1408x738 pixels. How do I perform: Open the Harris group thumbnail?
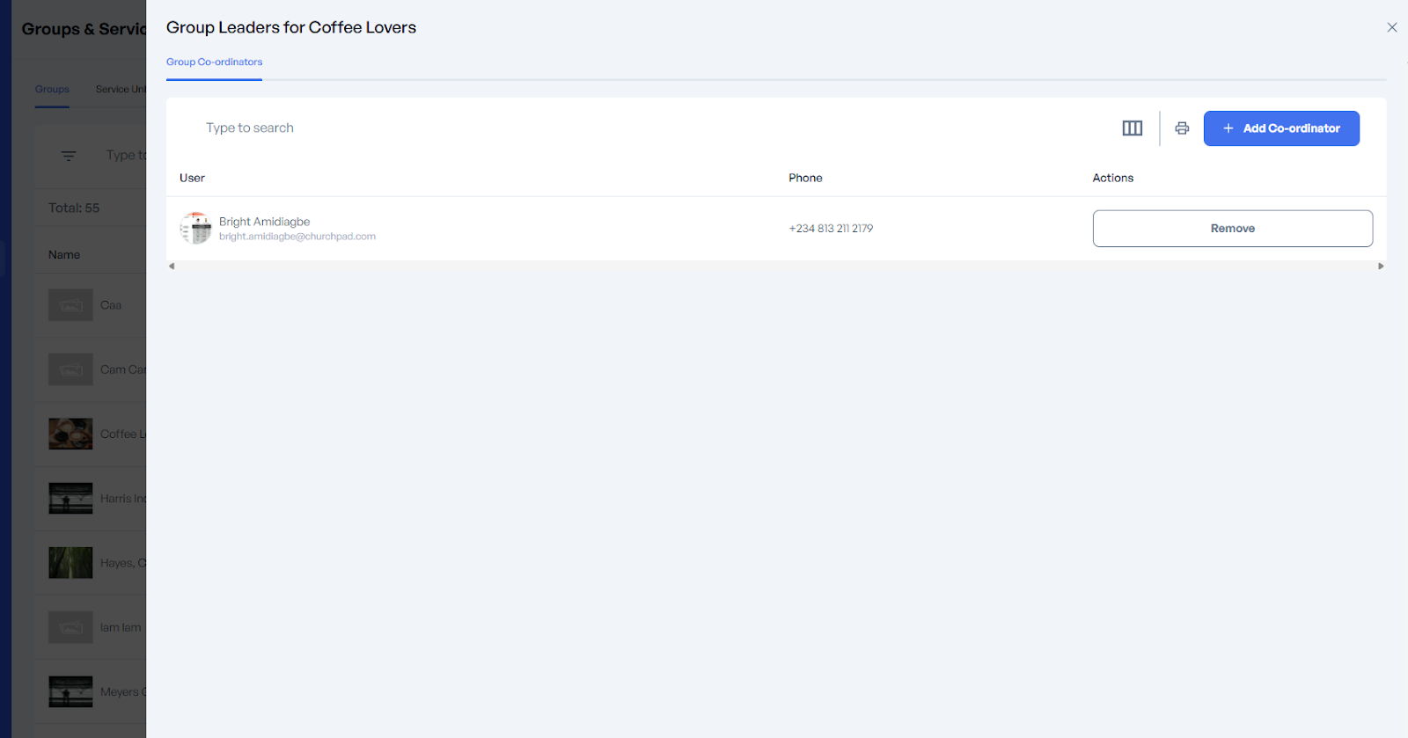70,498
